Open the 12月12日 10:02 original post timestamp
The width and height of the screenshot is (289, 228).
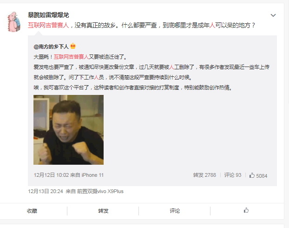pyautogui.click(x=51, y=175)
